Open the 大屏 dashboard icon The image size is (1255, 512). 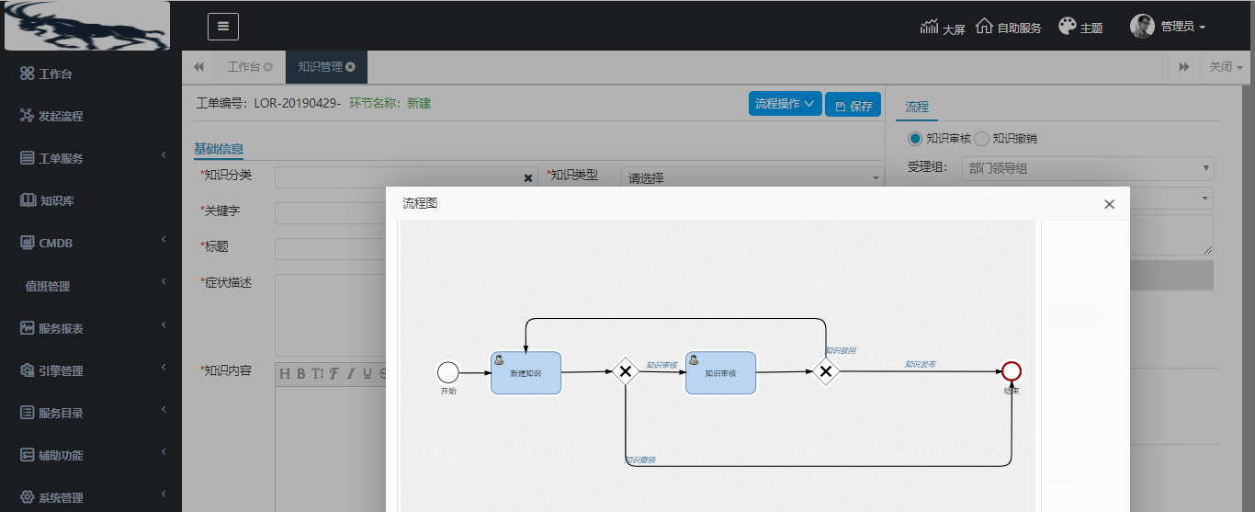[930, 27]
